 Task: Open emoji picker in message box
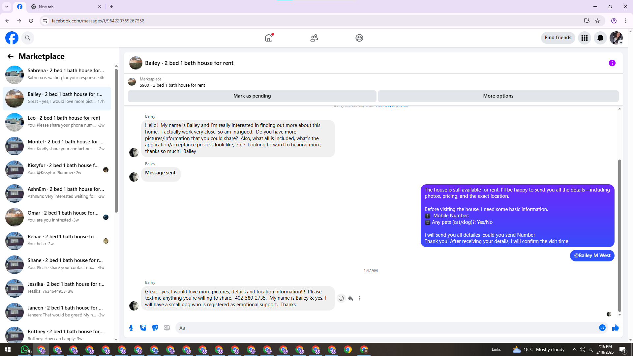click(x=602, y=328)
